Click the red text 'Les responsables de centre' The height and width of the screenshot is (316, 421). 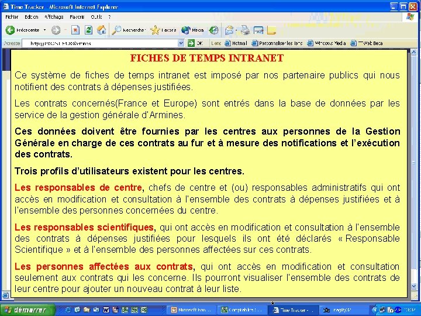(78, 188)
